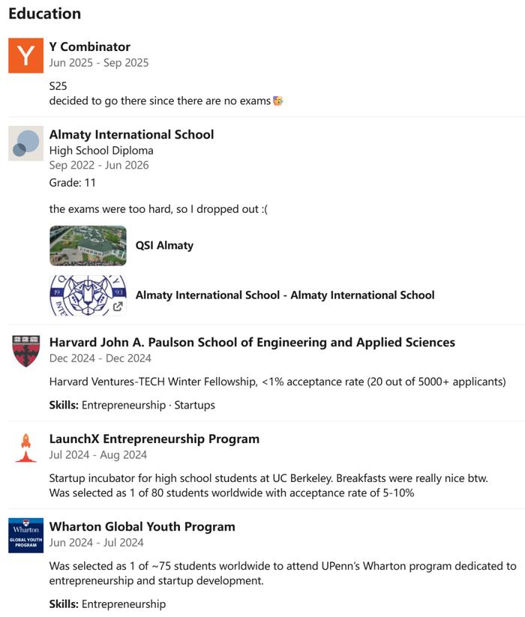The height and width of the screenshot is (617, 525).
Task: Click the LaunchX rocket logo
Action: [26, 448]
